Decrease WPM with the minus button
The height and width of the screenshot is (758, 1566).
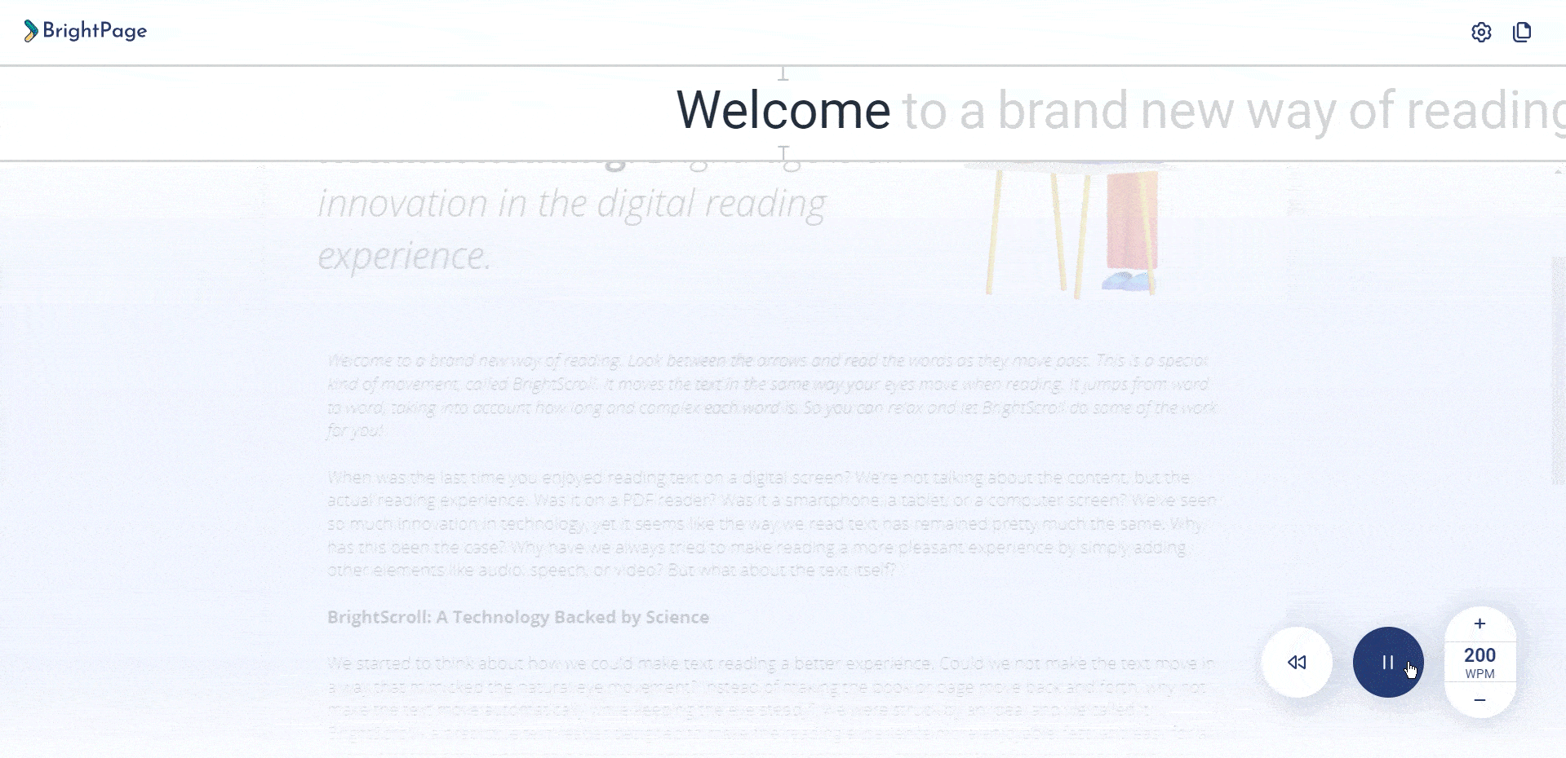[x=1479, y=700]
